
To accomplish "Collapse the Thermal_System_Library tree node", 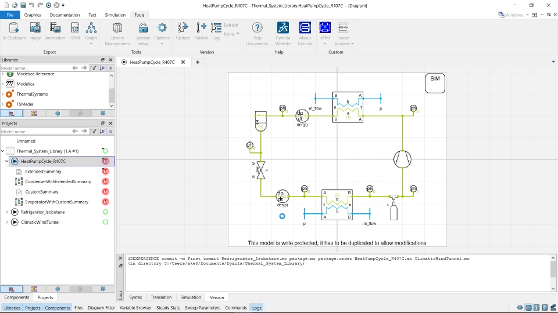I will [x=3, y=151].
